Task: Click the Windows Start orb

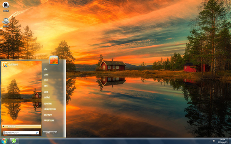Action: 4,141
